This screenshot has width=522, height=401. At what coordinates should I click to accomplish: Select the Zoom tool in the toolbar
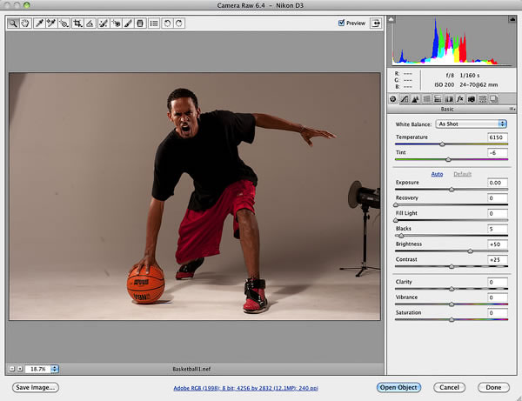tap(13, 23)
